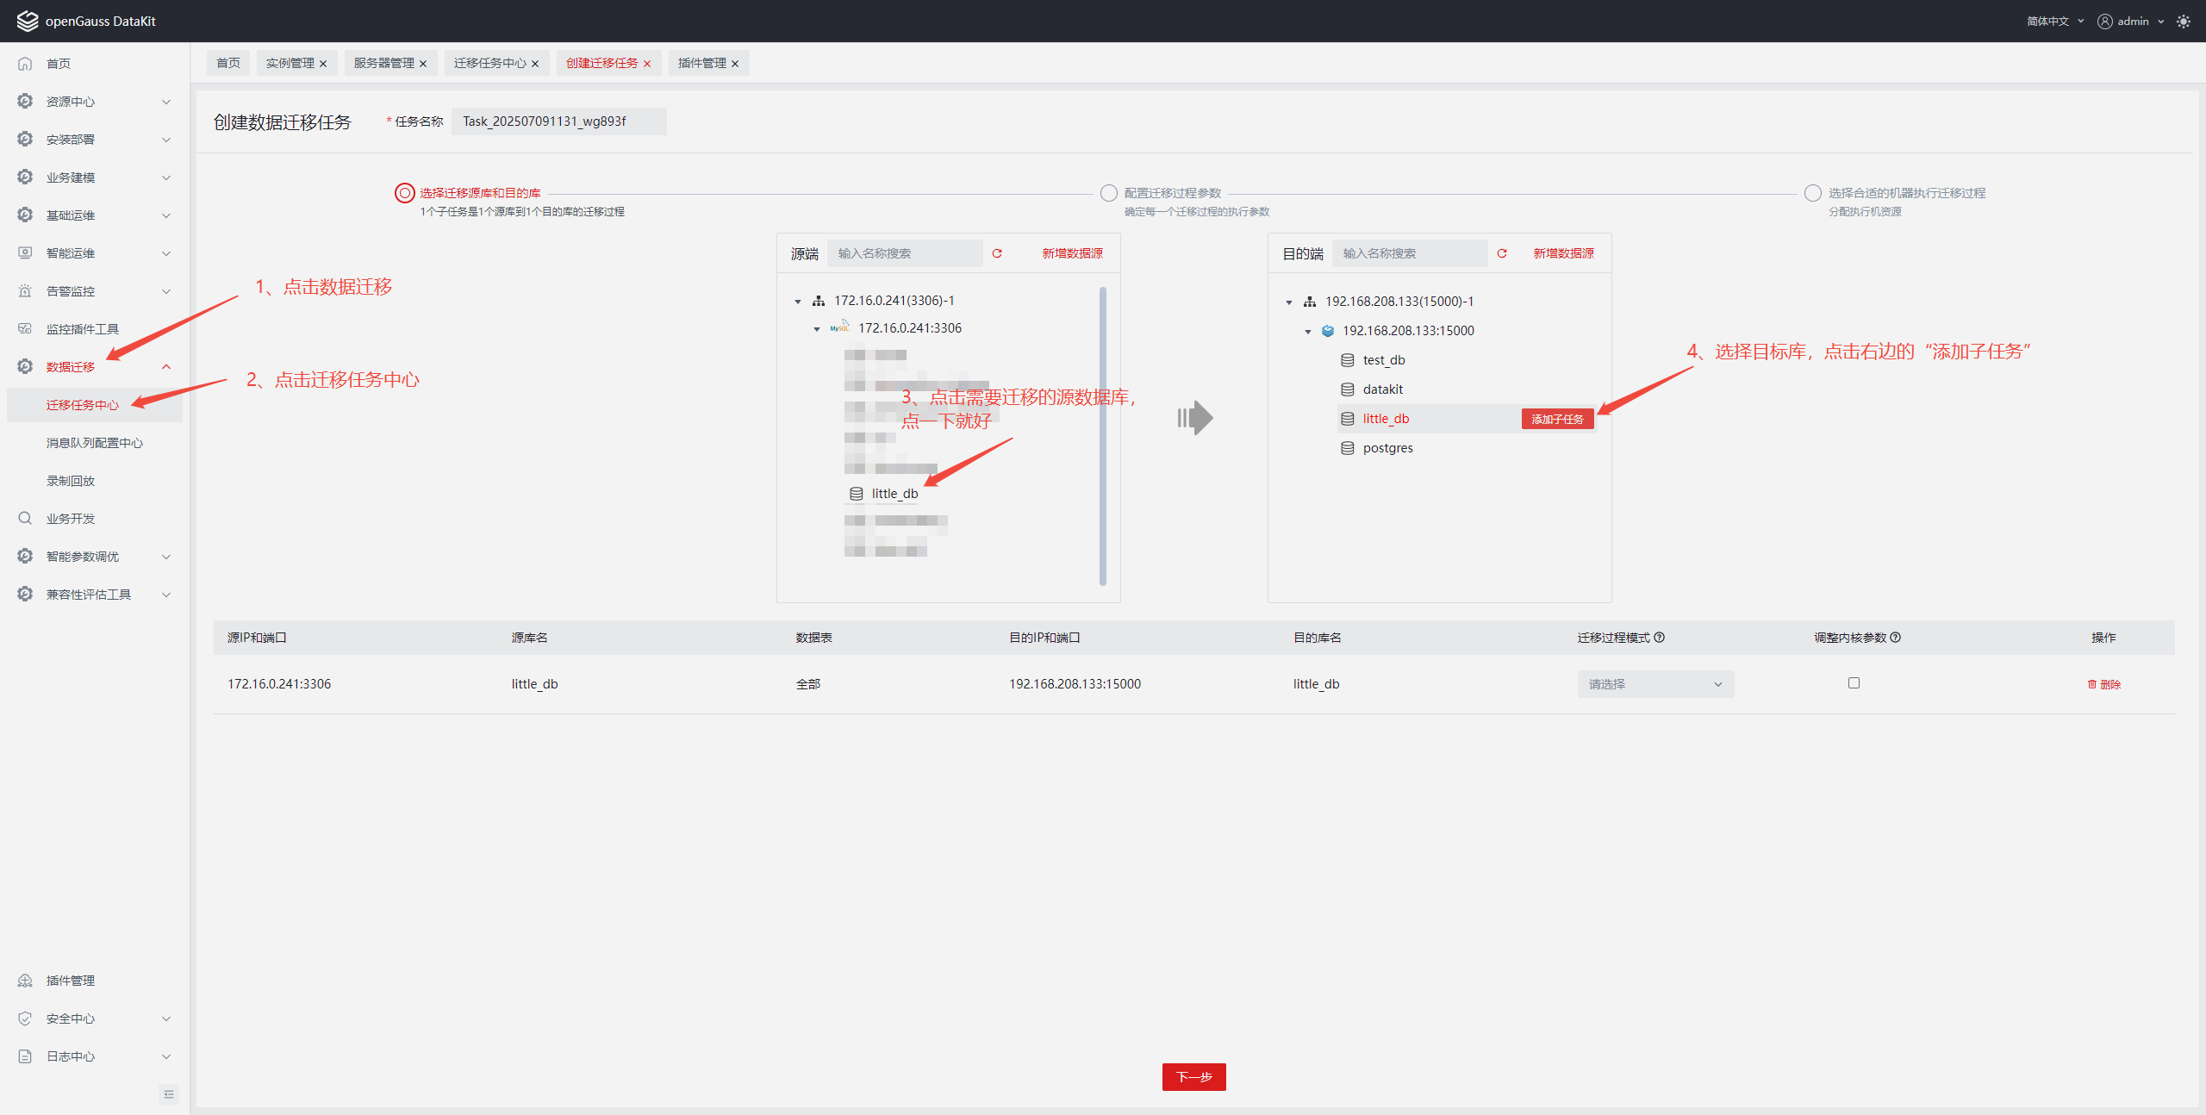This screenshot has width=2206, height=1115.
Task: Click the admin user avatar icon
Action: click(x=2105, y=22)
